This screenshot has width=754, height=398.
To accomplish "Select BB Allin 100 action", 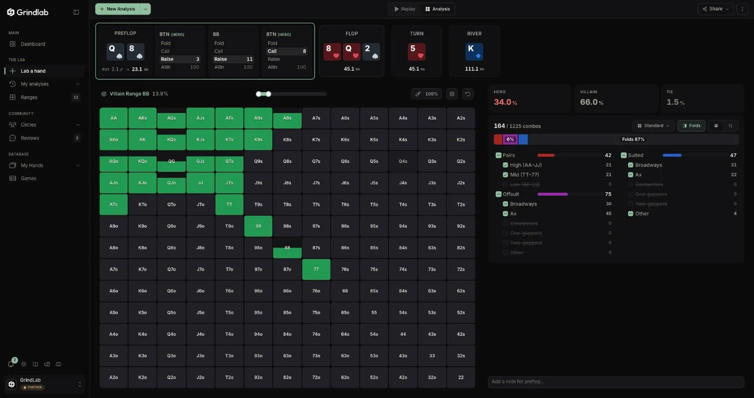I will (x=233, y=67).
